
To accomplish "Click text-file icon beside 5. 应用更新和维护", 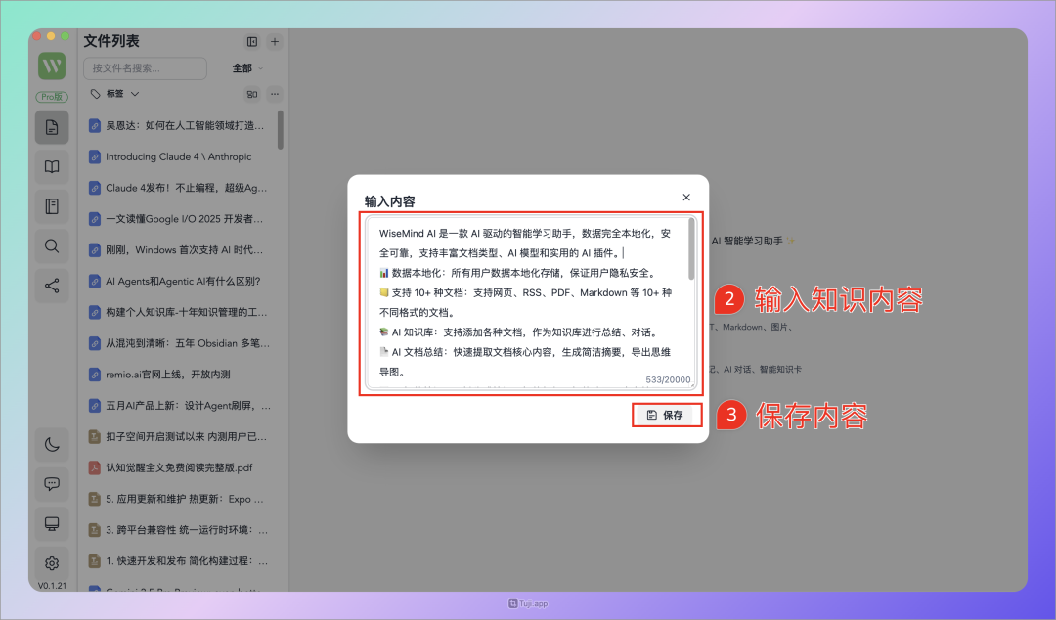I will (x=95, y=500).
